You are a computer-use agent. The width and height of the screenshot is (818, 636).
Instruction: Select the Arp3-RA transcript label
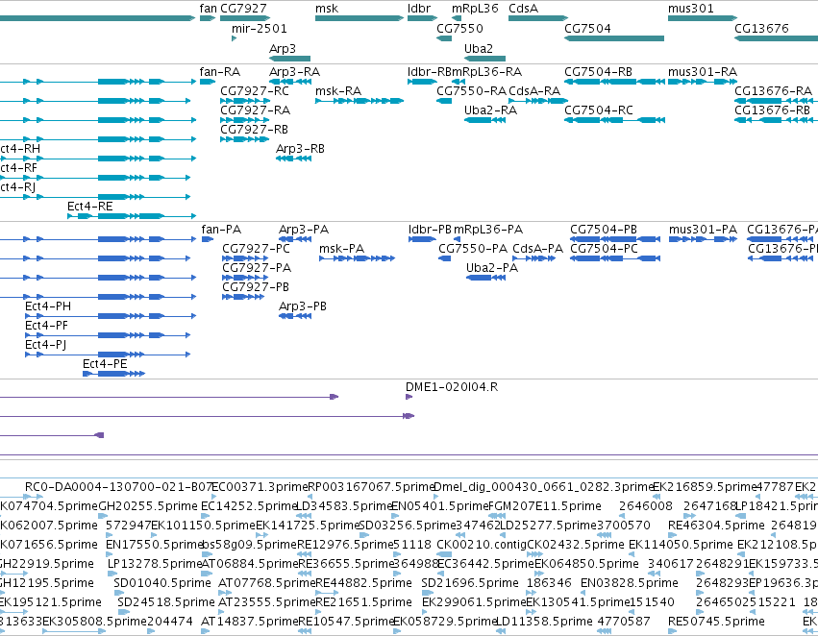tap(294, 72)
